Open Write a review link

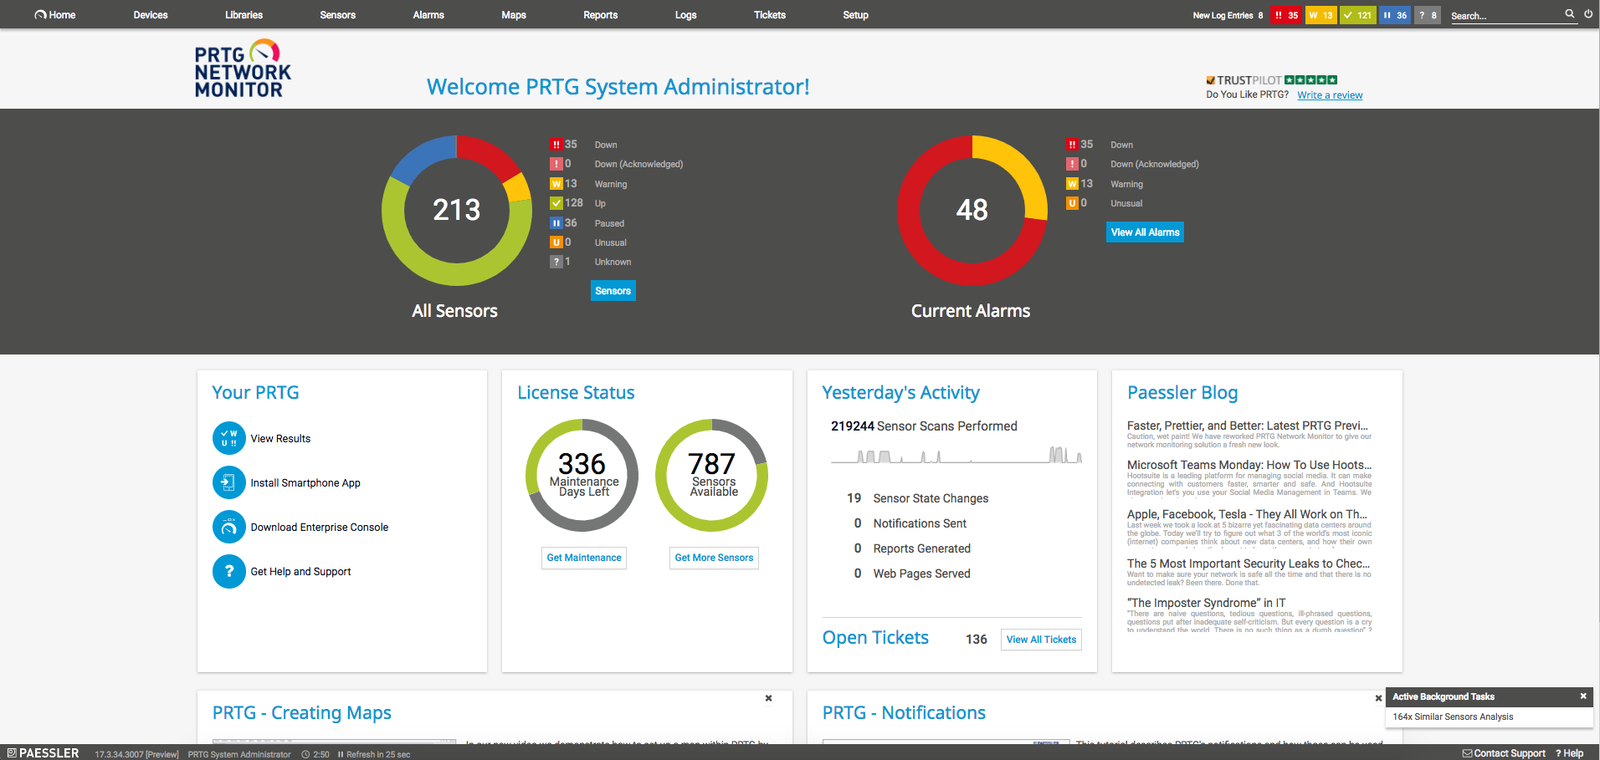[x=1330, y=95]
